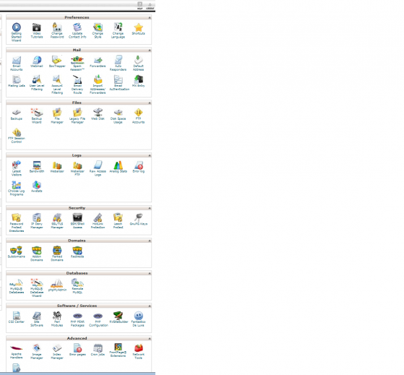Click the Help link at top
Image resolution: width=404 pixels, height=375 pixels.
pos(139,5)
